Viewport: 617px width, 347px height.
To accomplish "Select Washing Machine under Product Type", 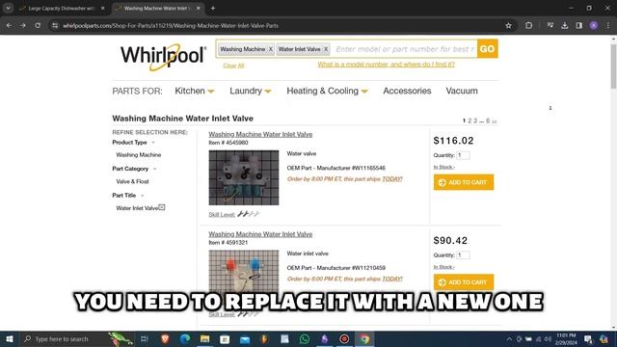I will click(x=139, y=155).
